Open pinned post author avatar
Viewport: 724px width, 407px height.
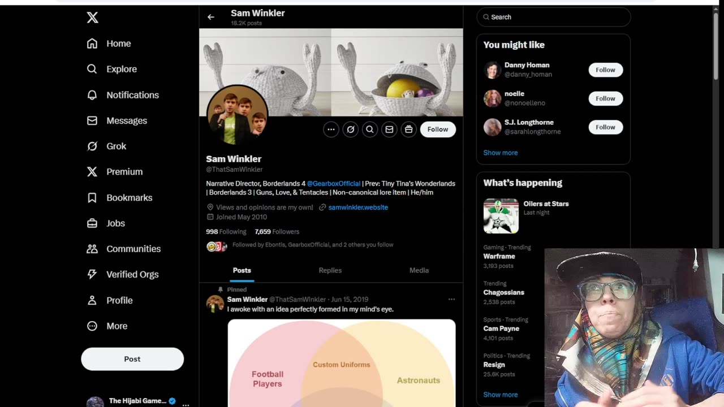(x=215, y=304)
